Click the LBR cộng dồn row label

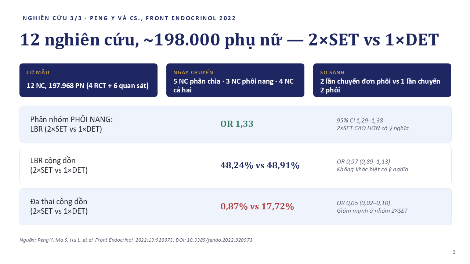(x=59, y=165)
